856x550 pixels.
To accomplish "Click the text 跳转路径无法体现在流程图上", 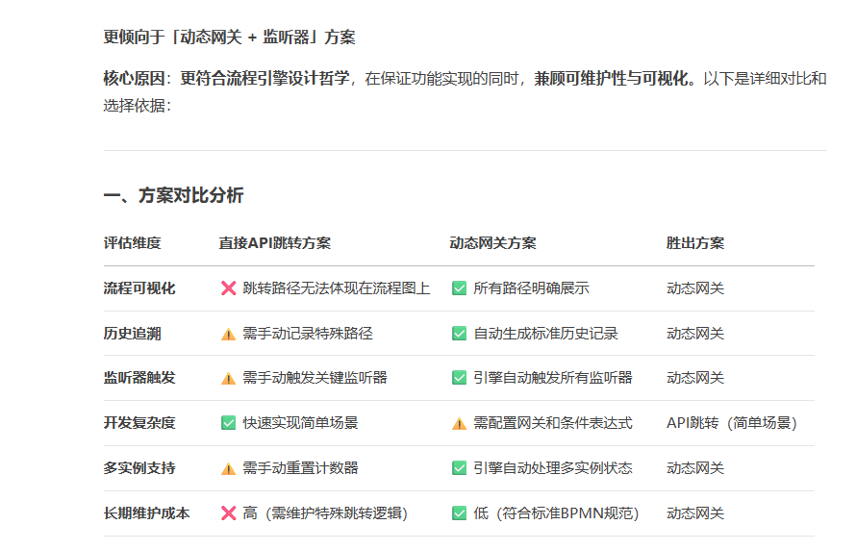I will [337, 288].
